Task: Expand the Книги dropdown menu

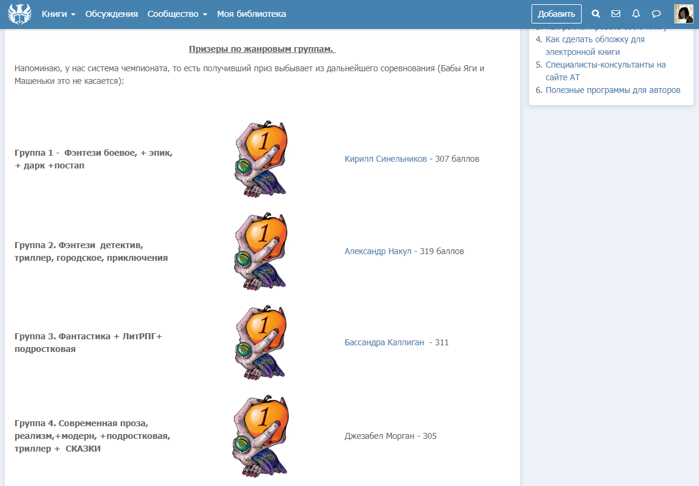Action: tap(58, 14)
